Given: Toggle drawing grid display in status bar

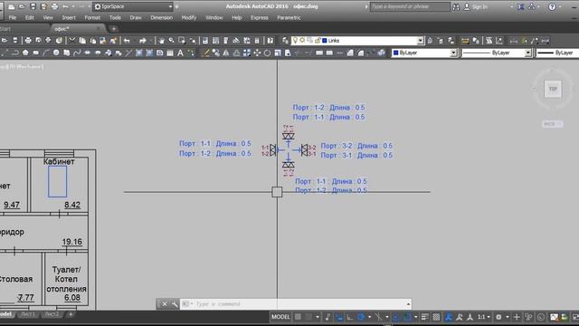Looking at the screenshot, I should coord(298,317).
